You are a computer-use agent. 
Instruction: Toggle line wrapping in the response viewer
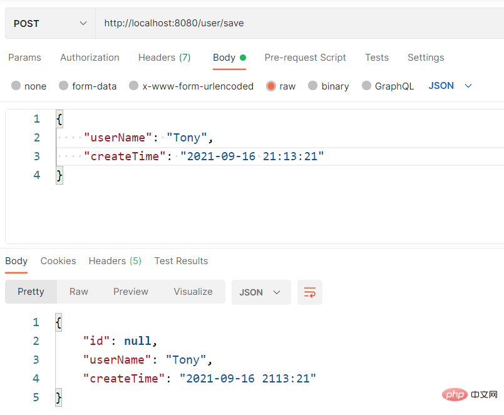tap(309, 292)
